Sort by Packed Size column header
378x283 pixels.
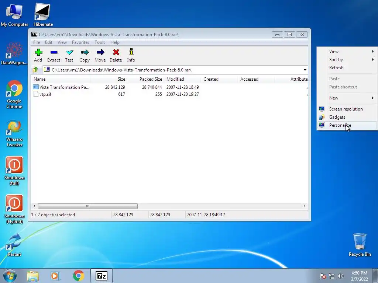pyautogui.click(x=145, y=79)
